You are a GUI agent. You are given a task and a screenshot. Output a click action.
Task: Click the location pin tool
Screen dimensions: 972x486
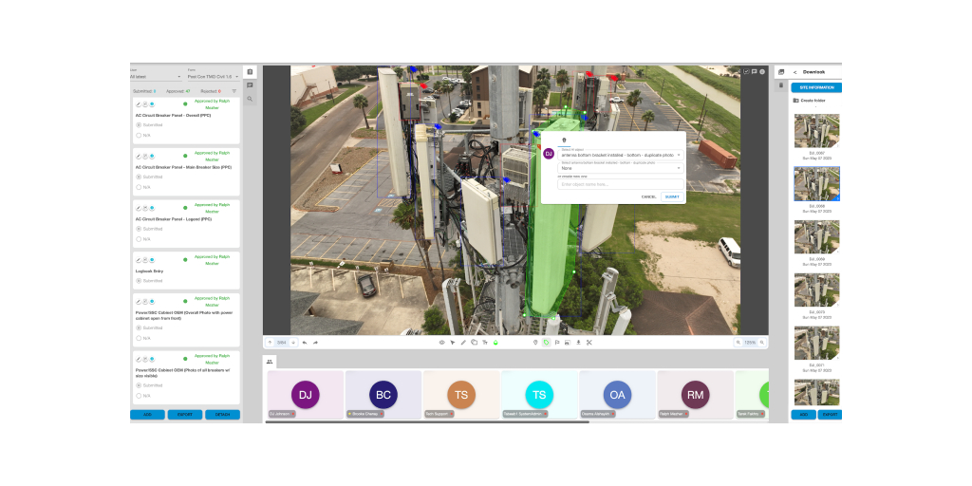click(535, 342)
